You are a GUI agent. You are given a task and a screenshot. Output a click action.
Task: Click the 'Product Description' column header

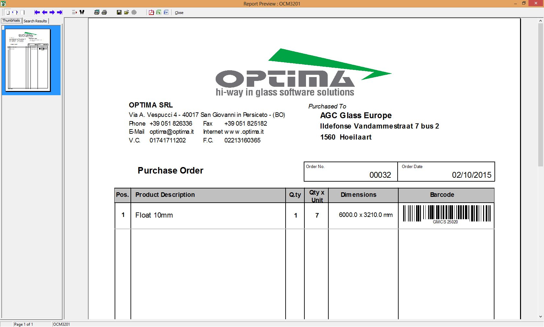point(165,195)
